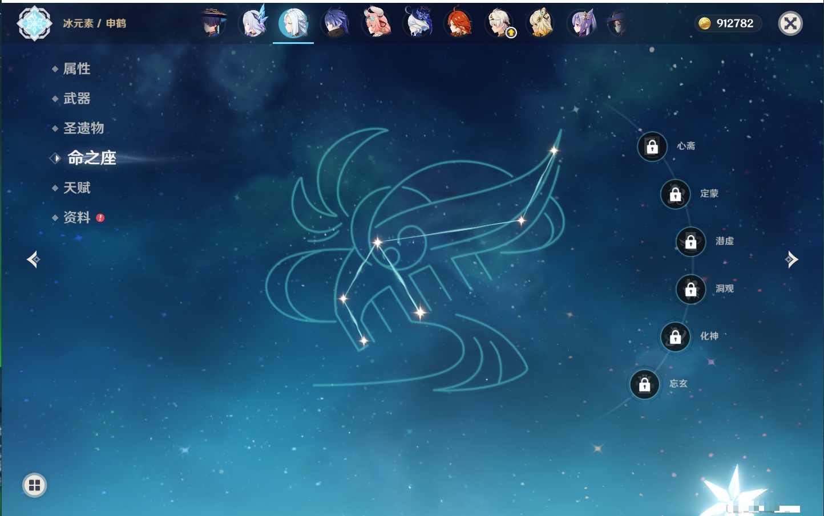Pick the blonde traveler avatar with upgrade arrow

(x=500, y=23)
